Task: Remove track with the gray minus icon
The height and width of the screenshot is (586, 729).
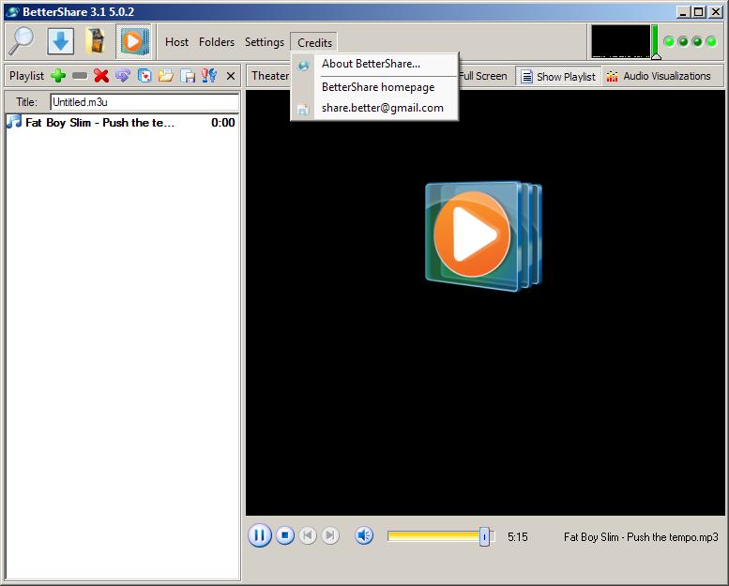Action: click(80, 76)
